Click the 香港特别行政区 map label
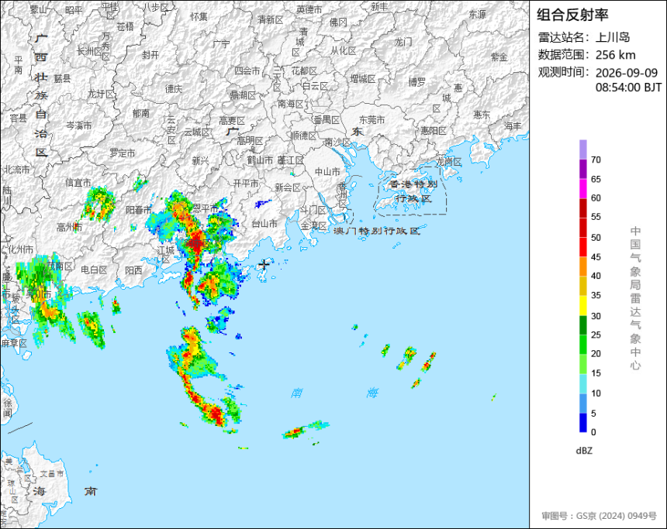This screenshot has width=667, height=529. (413, 191)
